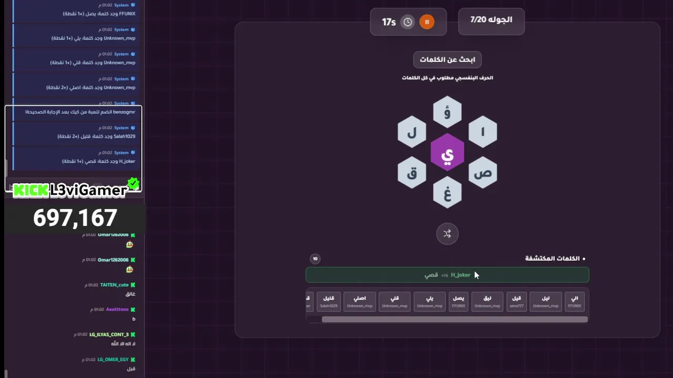Click the Kick badge beside TAITEN_cute
The width and height of the screenshot is (673, 378).
pyautogui.click(x=133, y=285)
